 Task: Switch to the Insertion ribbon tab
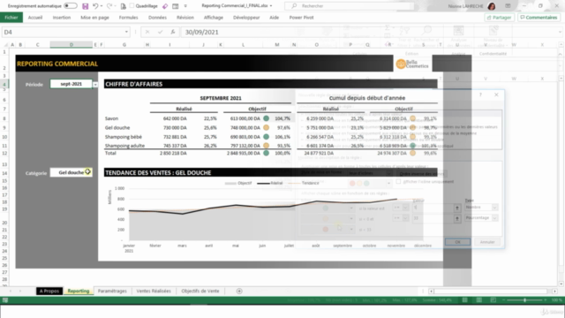(62, 18)
